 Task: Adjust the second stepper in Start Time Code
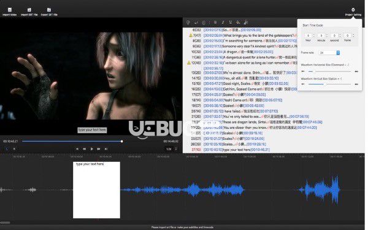point(340,36)
